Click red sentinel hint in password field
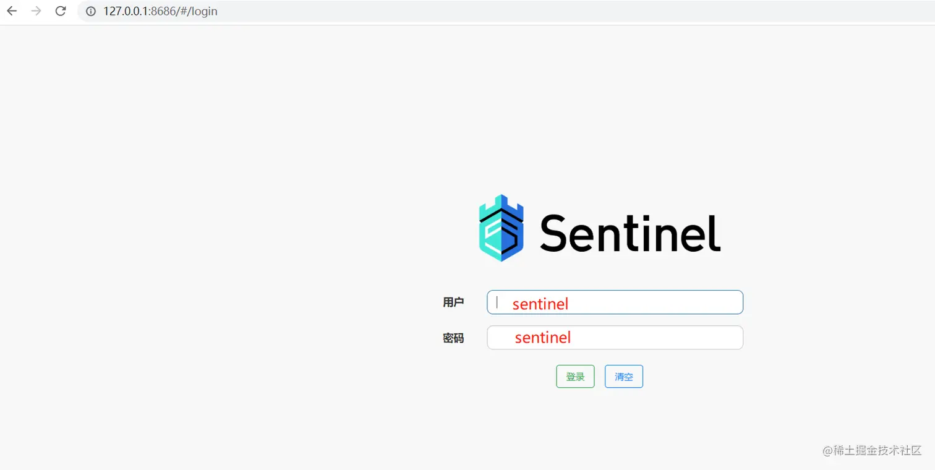 click(542, 338)
